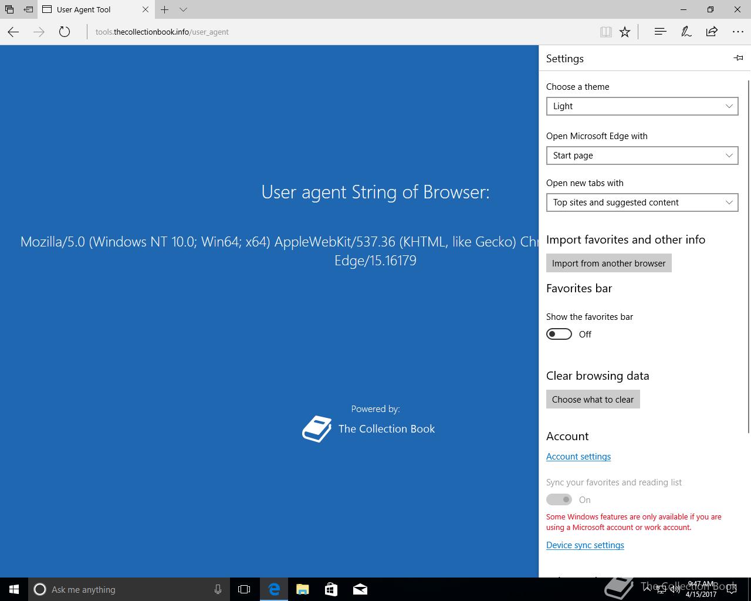This screenshot has width=751, height=601.
Task: Make a web note
Action: coord(686,32)
